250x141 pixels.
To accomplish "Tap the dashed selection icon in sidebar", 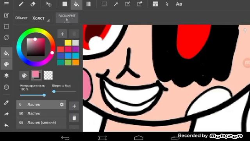I will [x=6, y=26].
